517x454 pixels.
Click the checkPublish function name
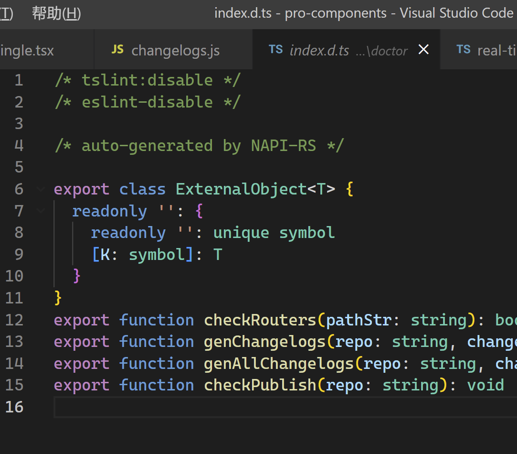(260, 385)
